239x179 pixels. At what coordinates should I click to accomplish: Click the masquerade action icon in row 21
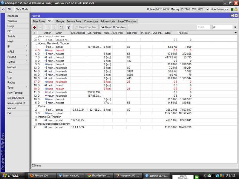(46, 127)
